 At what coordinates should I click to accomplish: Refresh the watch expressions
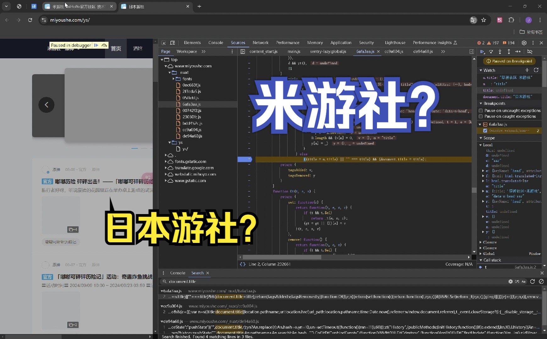(536, 70)
